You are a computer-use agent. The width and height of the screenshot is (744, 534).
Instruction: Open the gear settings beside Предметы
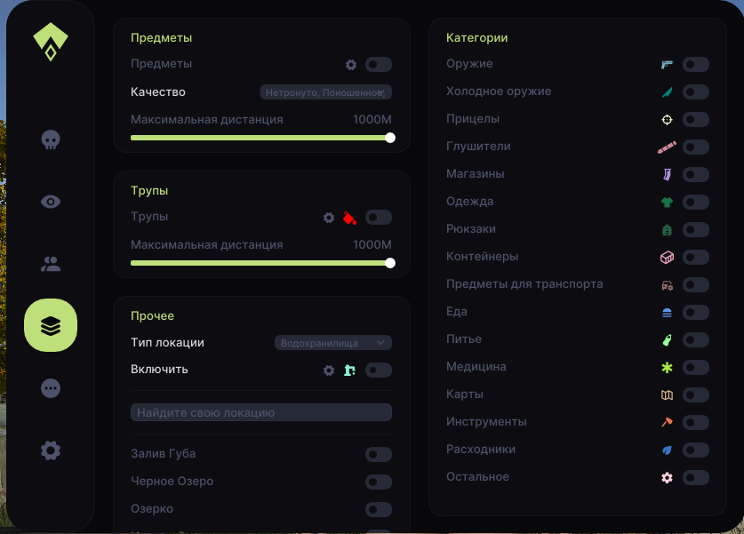351,64
